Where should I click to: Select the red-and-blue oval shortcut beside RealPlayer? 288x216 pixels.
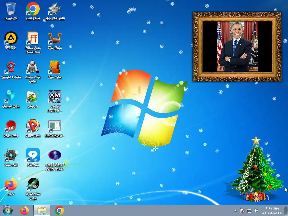click(x=55, y=160)
